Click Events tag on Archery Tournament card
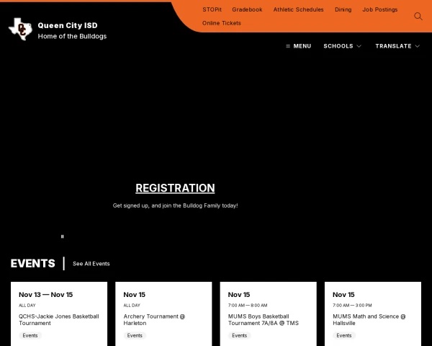432x346 pixels. 135,335
